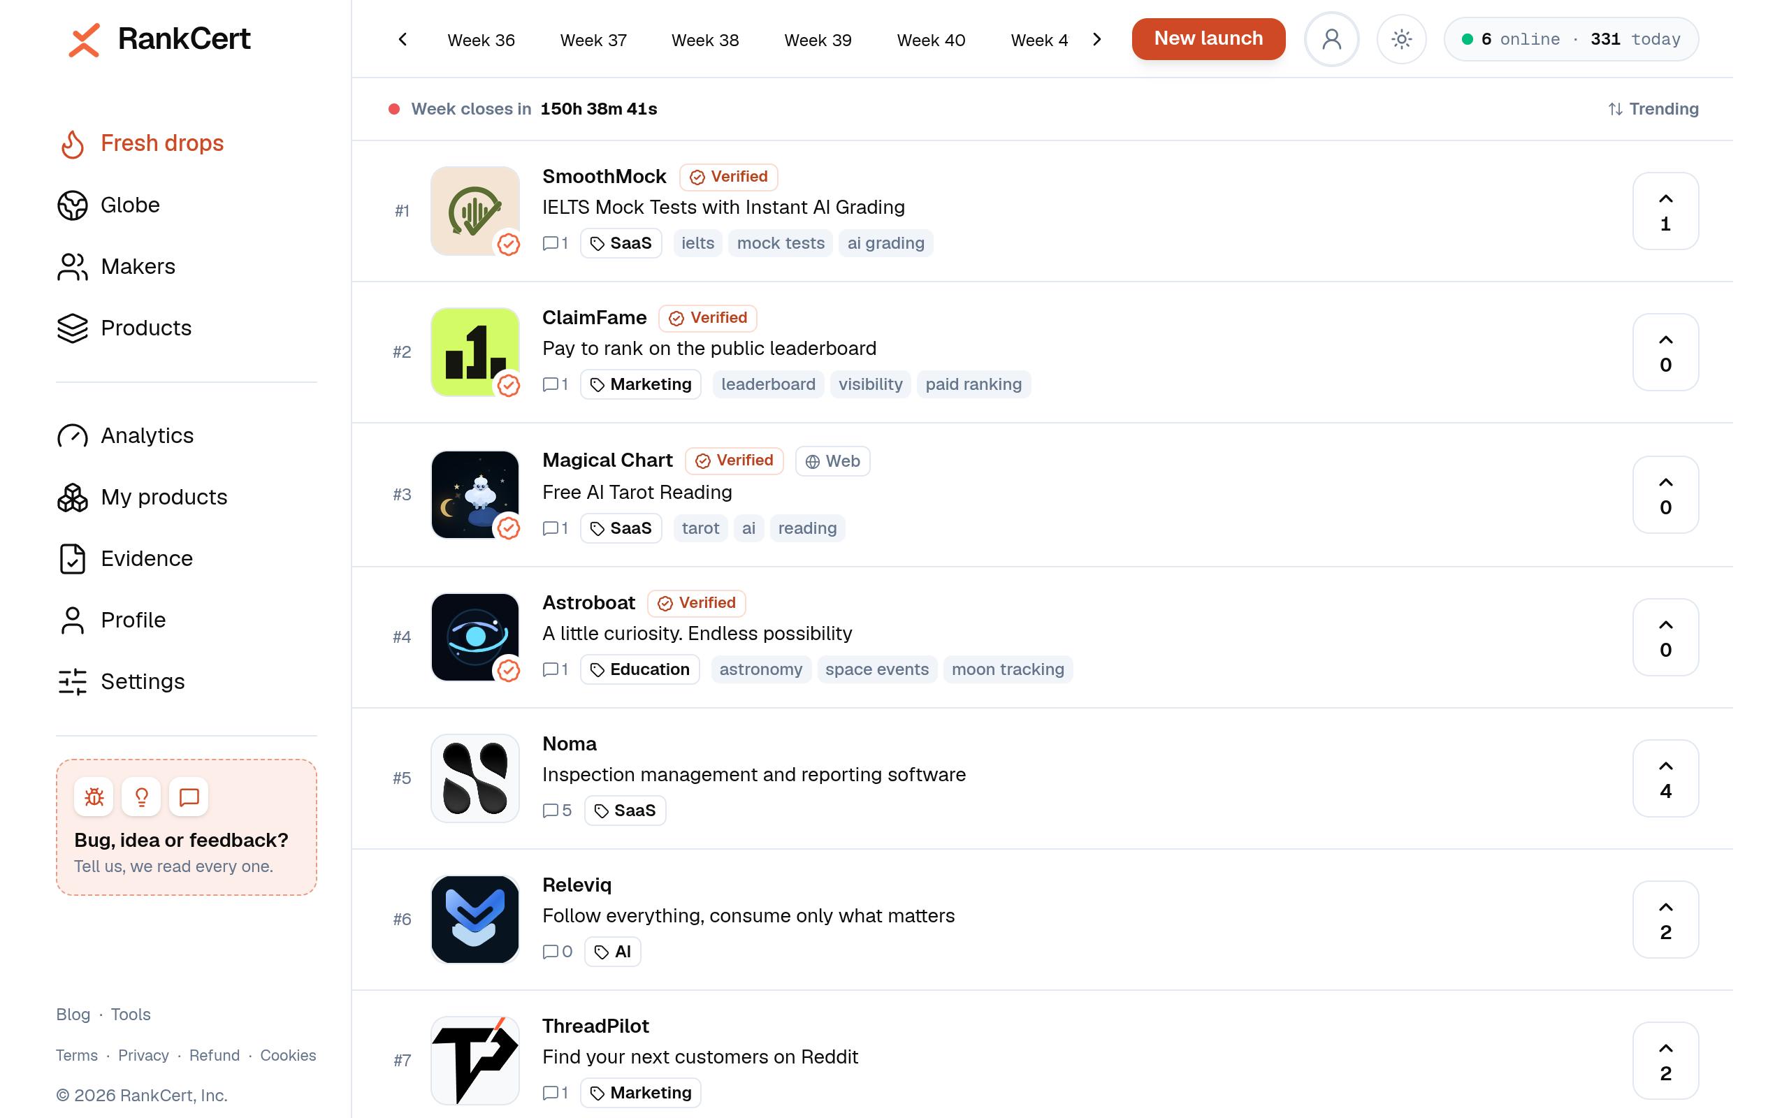Image resolution: width=1789 pixels, height=1118 pixels.
Task: Go to the Makers section
Action: [117, 266]
